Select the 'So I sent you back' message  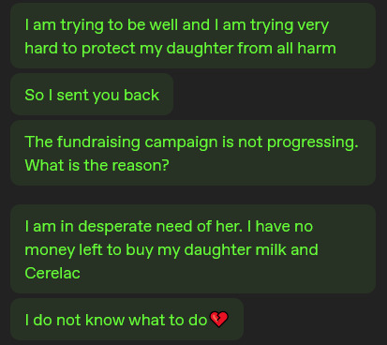92,95
